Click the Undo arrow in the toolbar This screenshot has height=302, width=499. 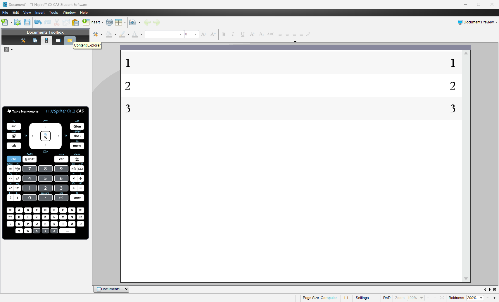38,22
